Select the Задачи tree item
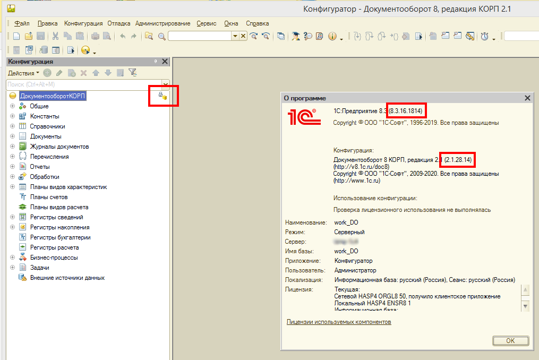 coord(39,268)
